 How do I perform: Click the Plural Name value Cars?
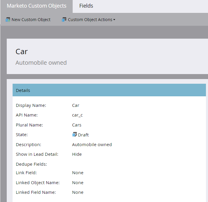click(77, 125)
